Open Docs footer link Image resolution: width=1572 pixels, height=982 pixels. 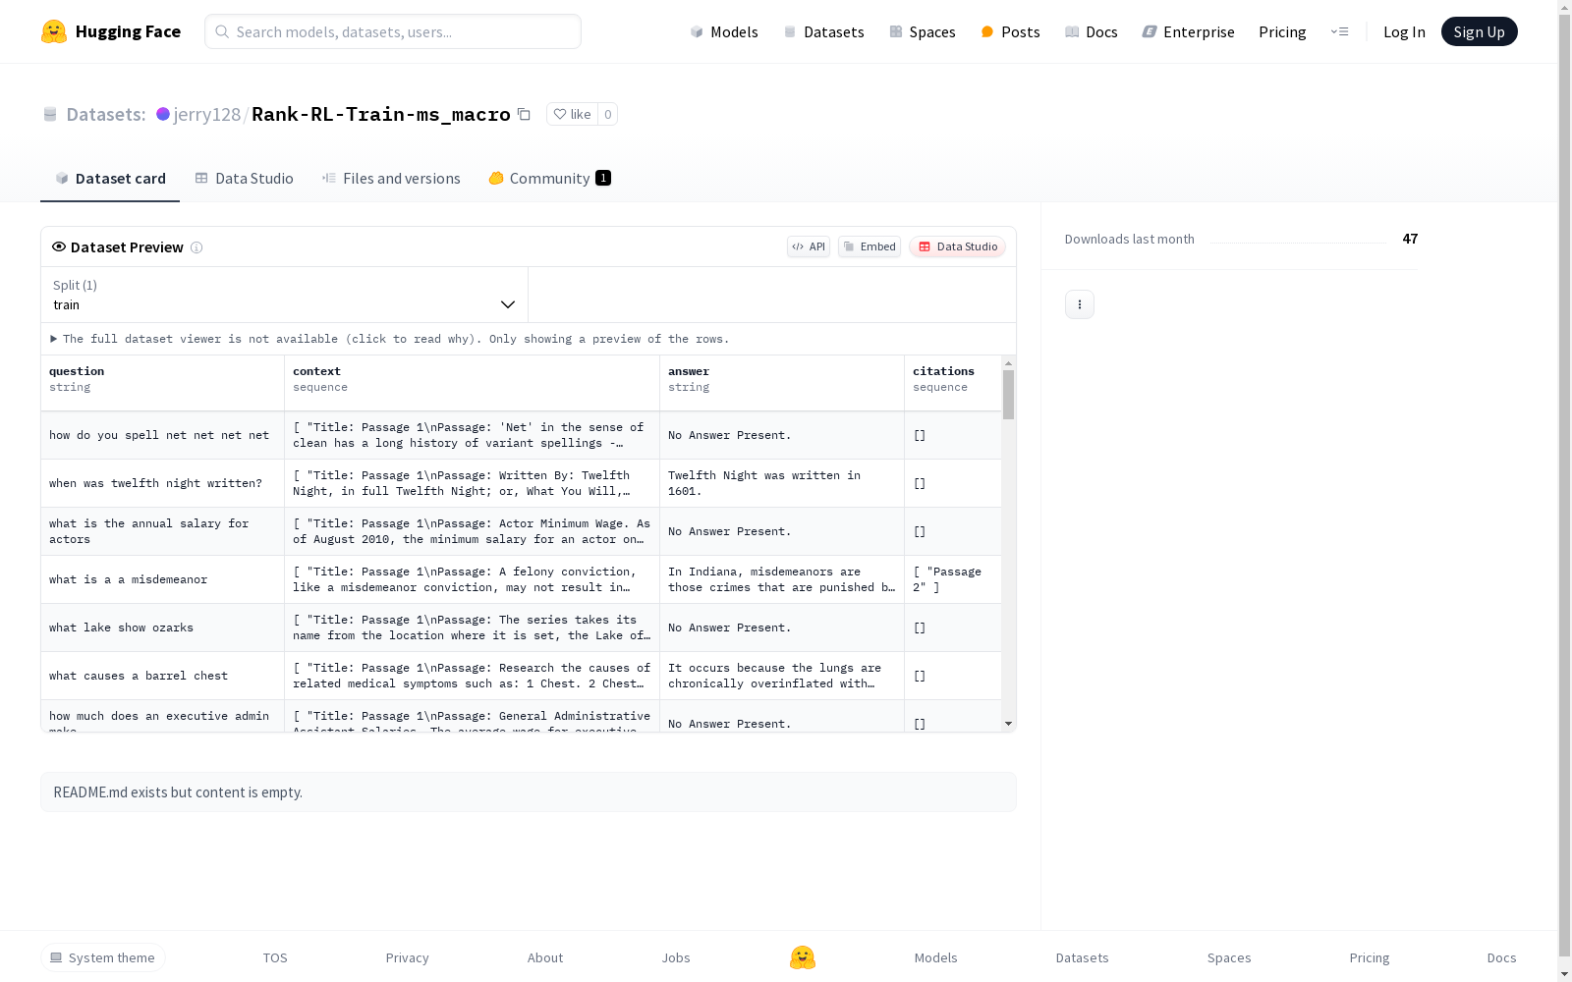tap(1502, 957)
